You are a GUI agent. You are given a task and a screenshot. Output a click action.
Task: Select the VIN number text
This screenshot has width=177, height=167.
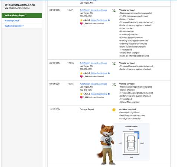coord(19,8)
